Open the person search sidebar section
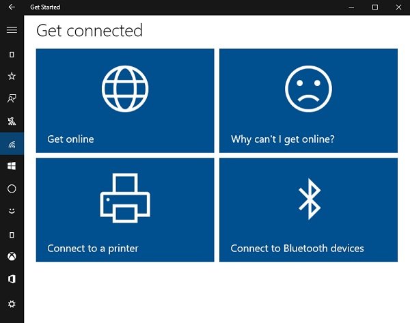The image size is (410, 323). point(12,98)
